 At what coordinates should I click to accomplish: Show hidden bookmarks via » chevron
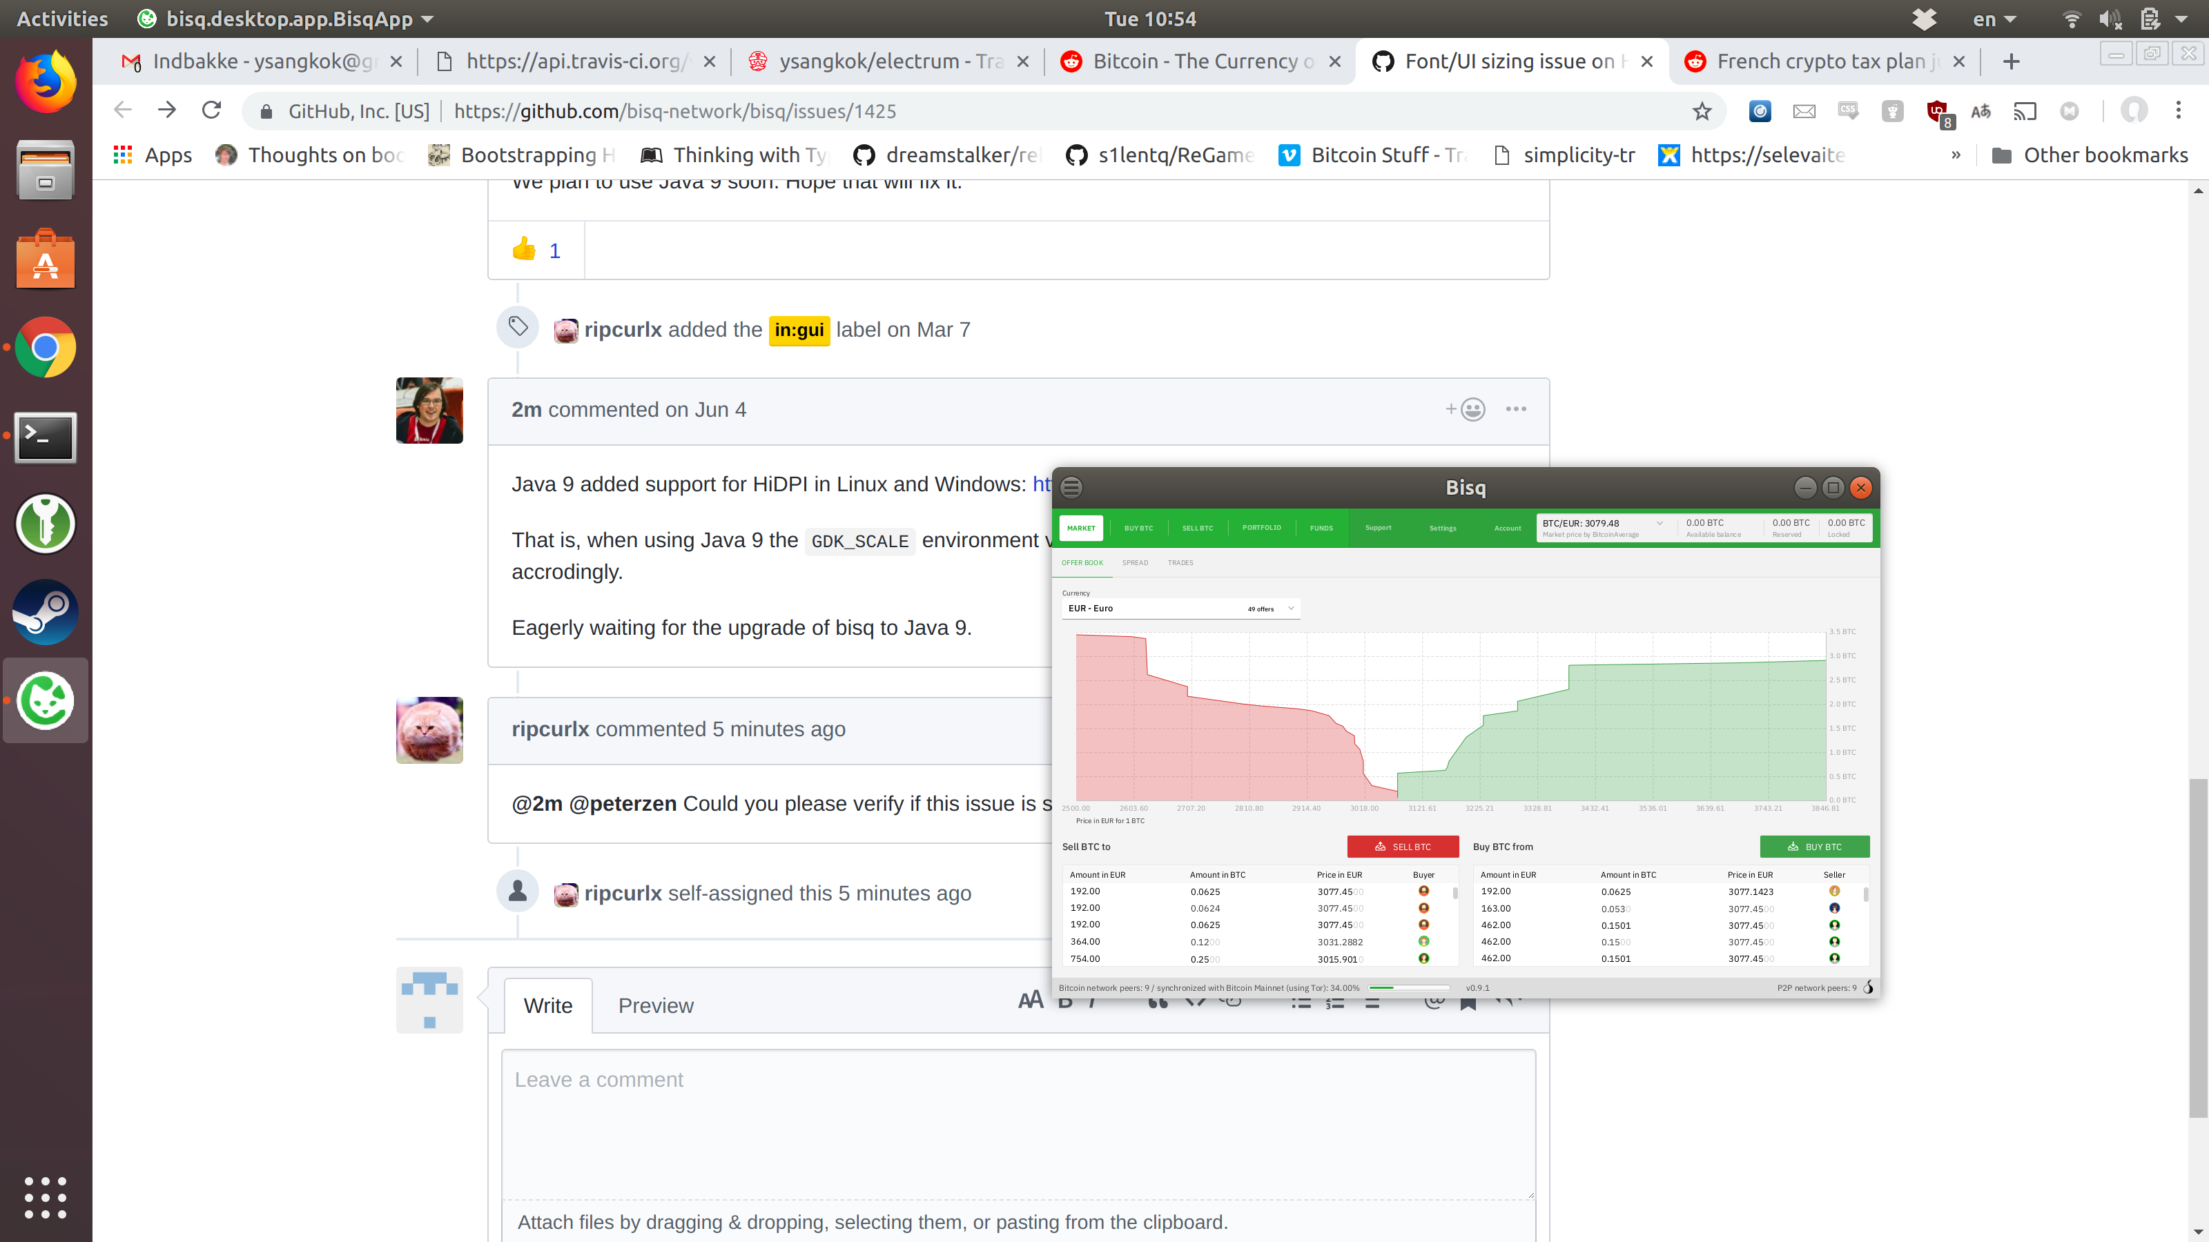(x=1956, y=155)
